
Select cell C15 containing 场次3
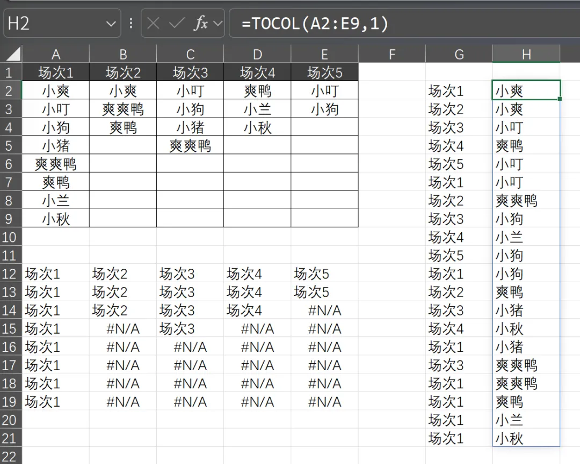tap(190, 328)
